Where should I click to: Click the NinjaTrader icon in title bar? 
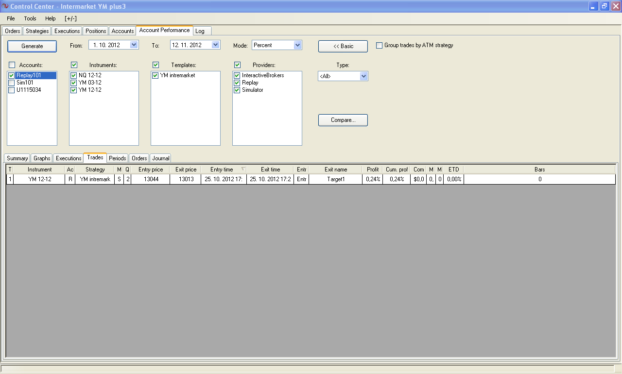5,6
